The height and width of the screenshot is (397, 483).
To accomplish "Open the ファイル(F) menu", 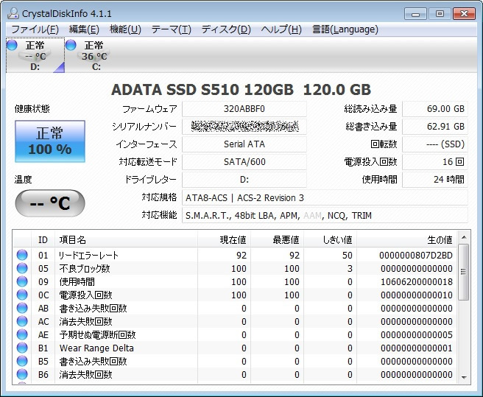I will [x=35, y=29].
